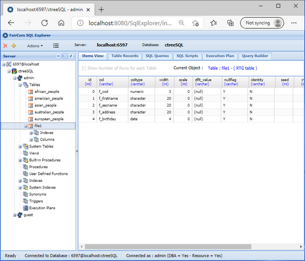Click the red X disconnect icon
The image size is (305, 261).
coord(5,46)
